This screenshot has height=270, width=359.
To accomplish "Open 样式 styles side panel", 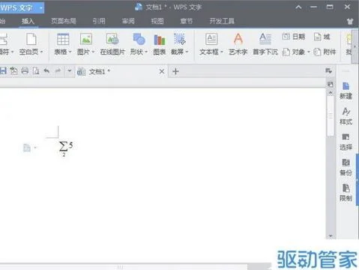I will point(346,116).
